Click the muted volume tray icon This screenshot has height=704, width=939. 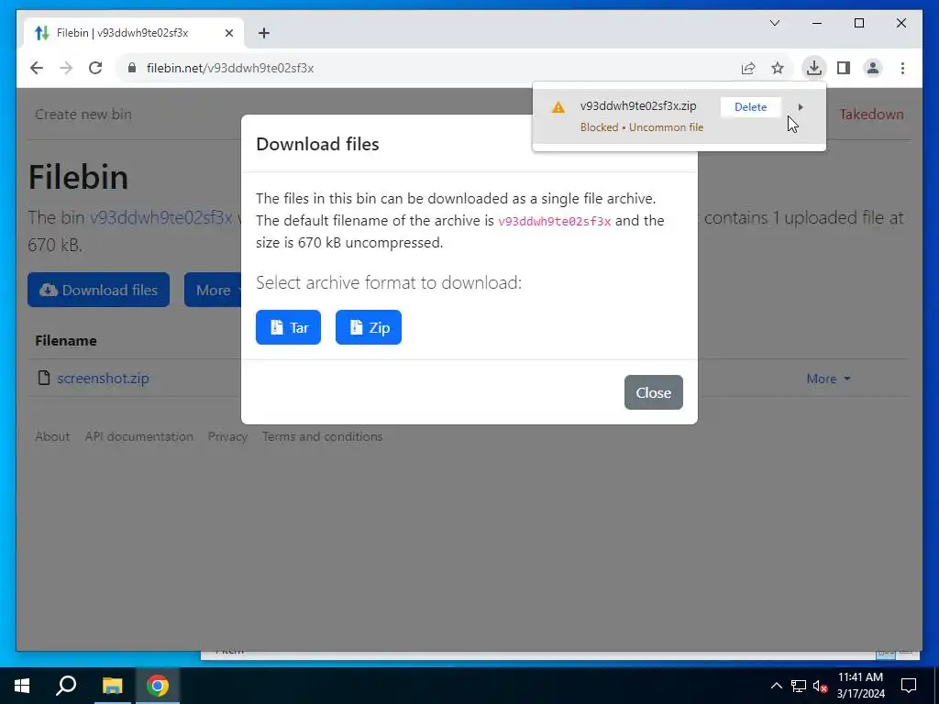coord(821,686)
